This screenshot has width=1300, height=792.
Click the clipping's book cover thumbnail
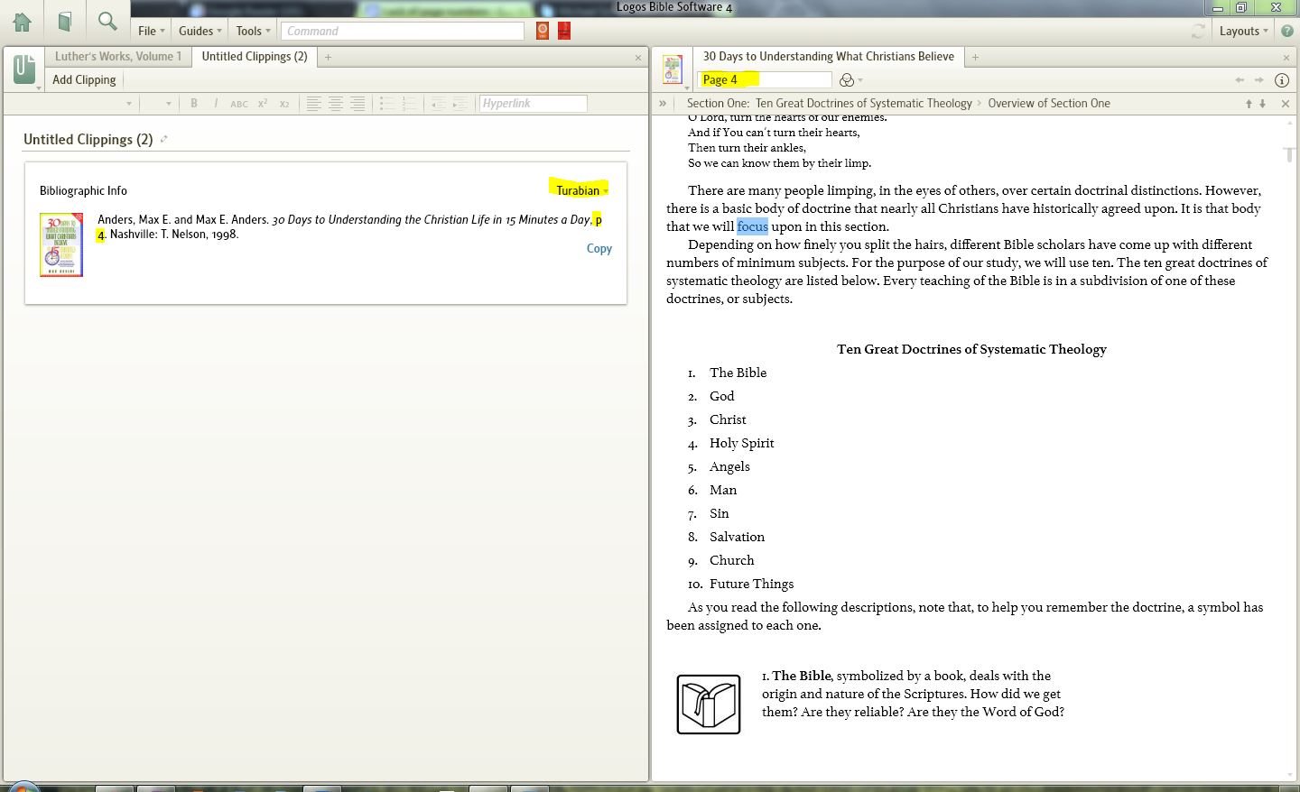pos(61,244)
